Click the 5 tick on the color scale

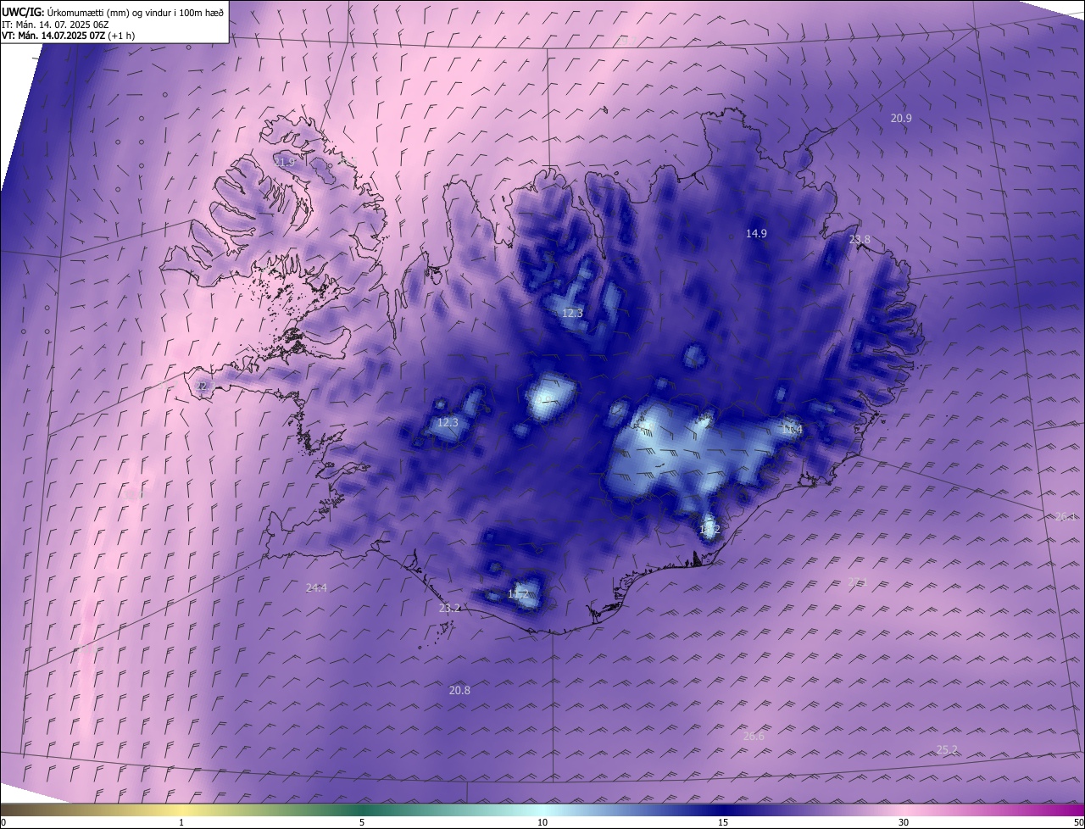362,822
